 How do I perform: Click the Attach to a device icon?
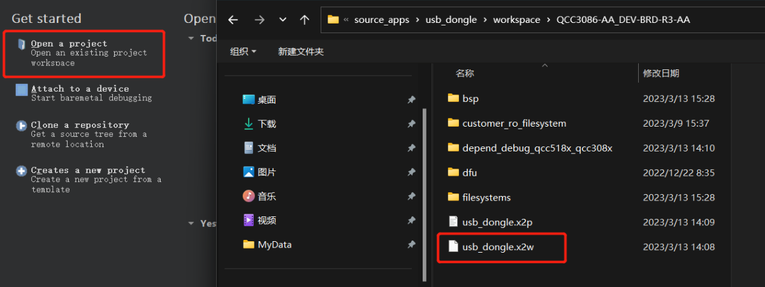[22, 90]
